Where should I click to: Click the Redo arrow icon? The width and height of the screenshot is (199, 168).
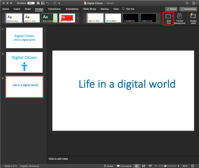[54, 3]
